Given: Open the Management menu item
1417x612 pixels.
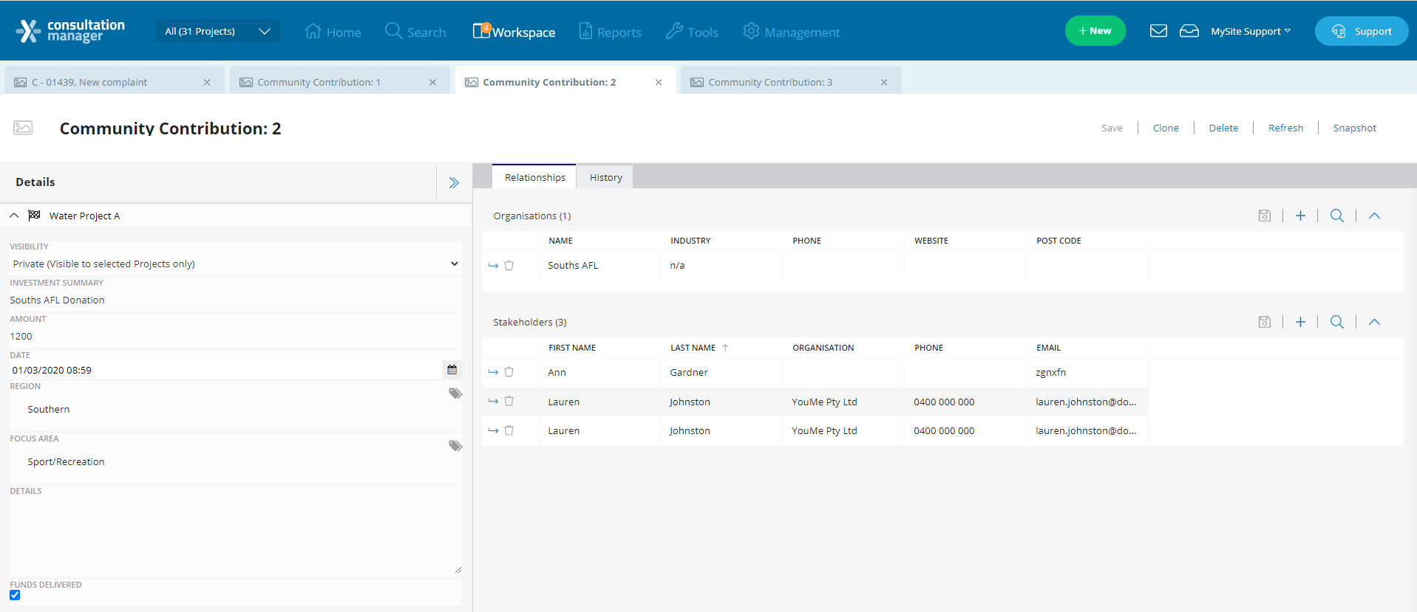Looking at the screenshot, I should coord(792,32).
